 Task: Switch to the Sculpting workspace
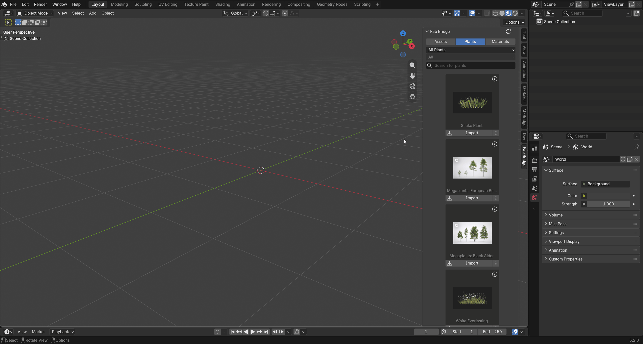[x=143, y=4]
